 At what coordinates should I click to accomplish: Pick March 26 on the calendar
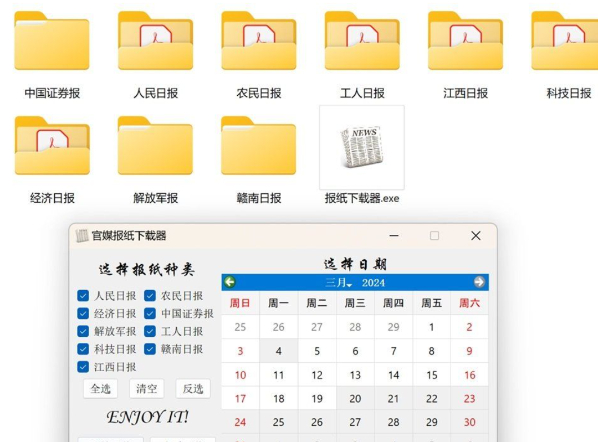[x=317, y=422]
